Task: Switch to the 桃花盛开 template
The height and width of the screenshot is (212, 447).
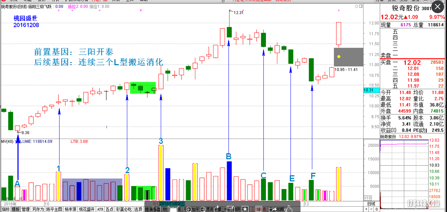Action: (87, 210)
